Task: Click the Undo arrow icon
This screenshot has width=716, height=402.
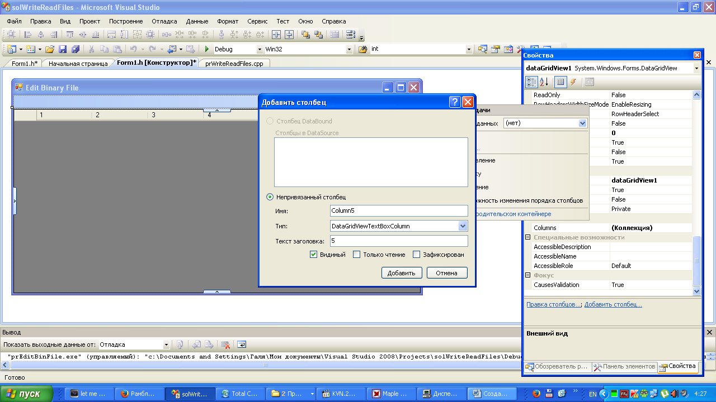Action: (x=133, y=49)
